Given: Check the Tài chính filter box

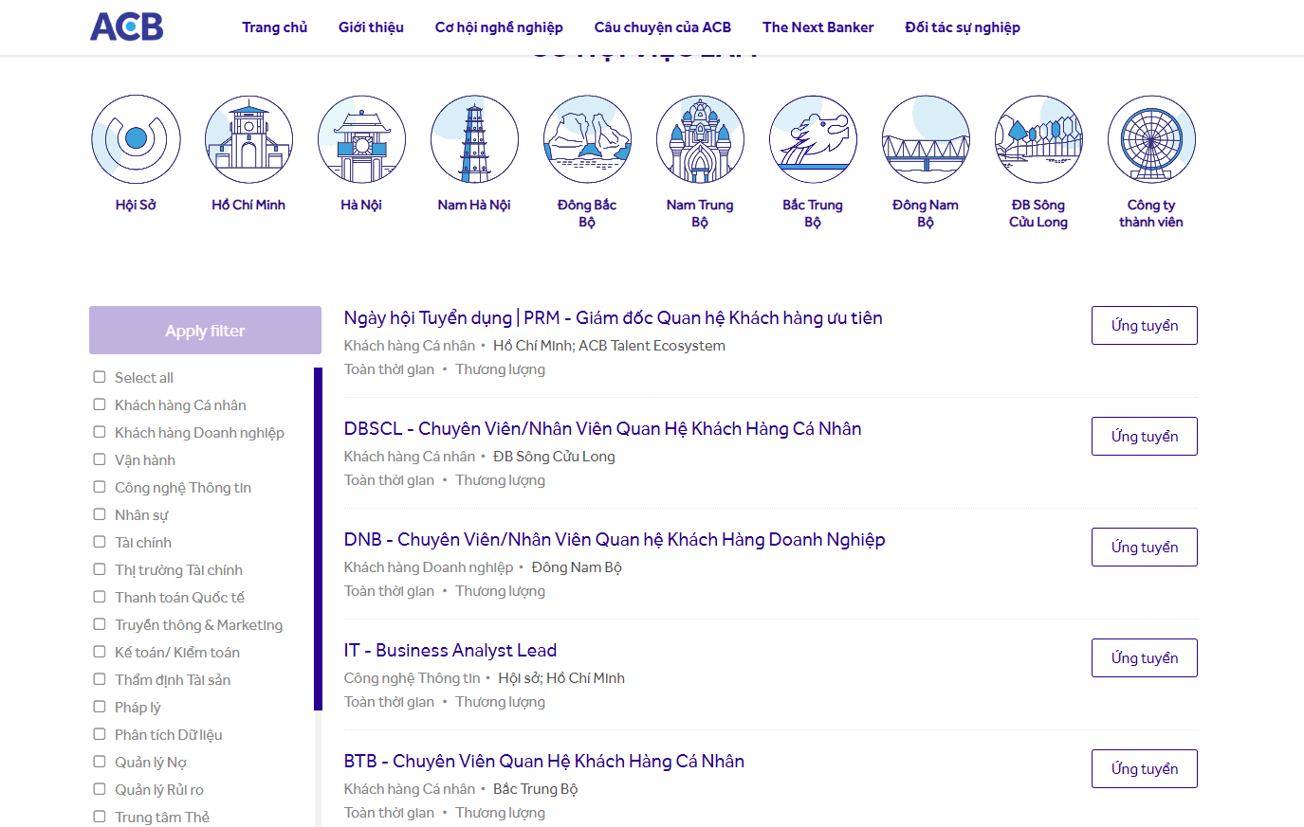Looking at the screenshot, I should click(x=100, y=542).
